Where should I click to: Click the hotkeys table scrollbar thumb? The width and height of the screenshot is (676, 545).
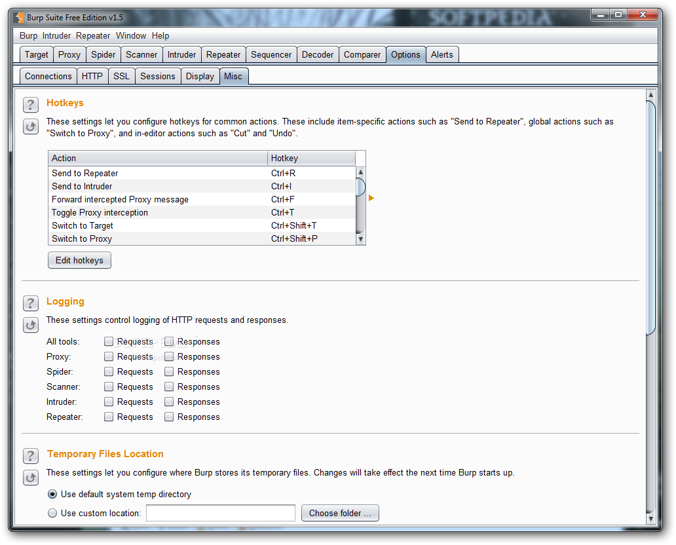[361, 187]
